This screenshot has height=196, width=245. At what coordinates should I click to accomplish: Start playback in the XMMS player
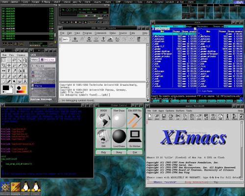click(67, 22)
